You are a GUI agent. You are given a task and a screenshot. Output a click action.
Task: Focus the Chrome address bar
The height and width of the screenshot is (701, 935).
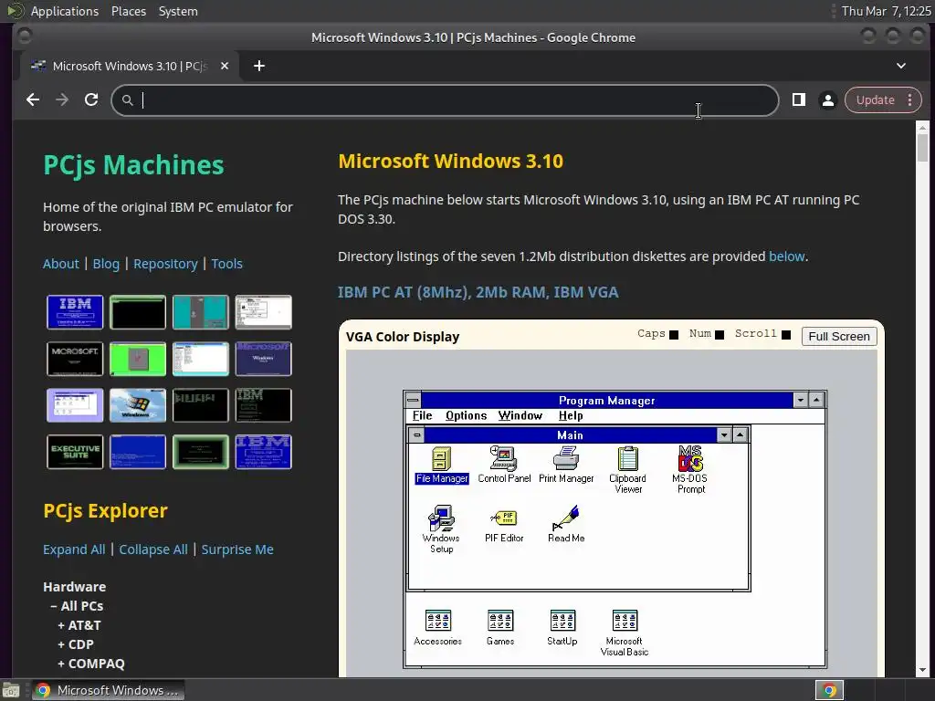(445, 100)
